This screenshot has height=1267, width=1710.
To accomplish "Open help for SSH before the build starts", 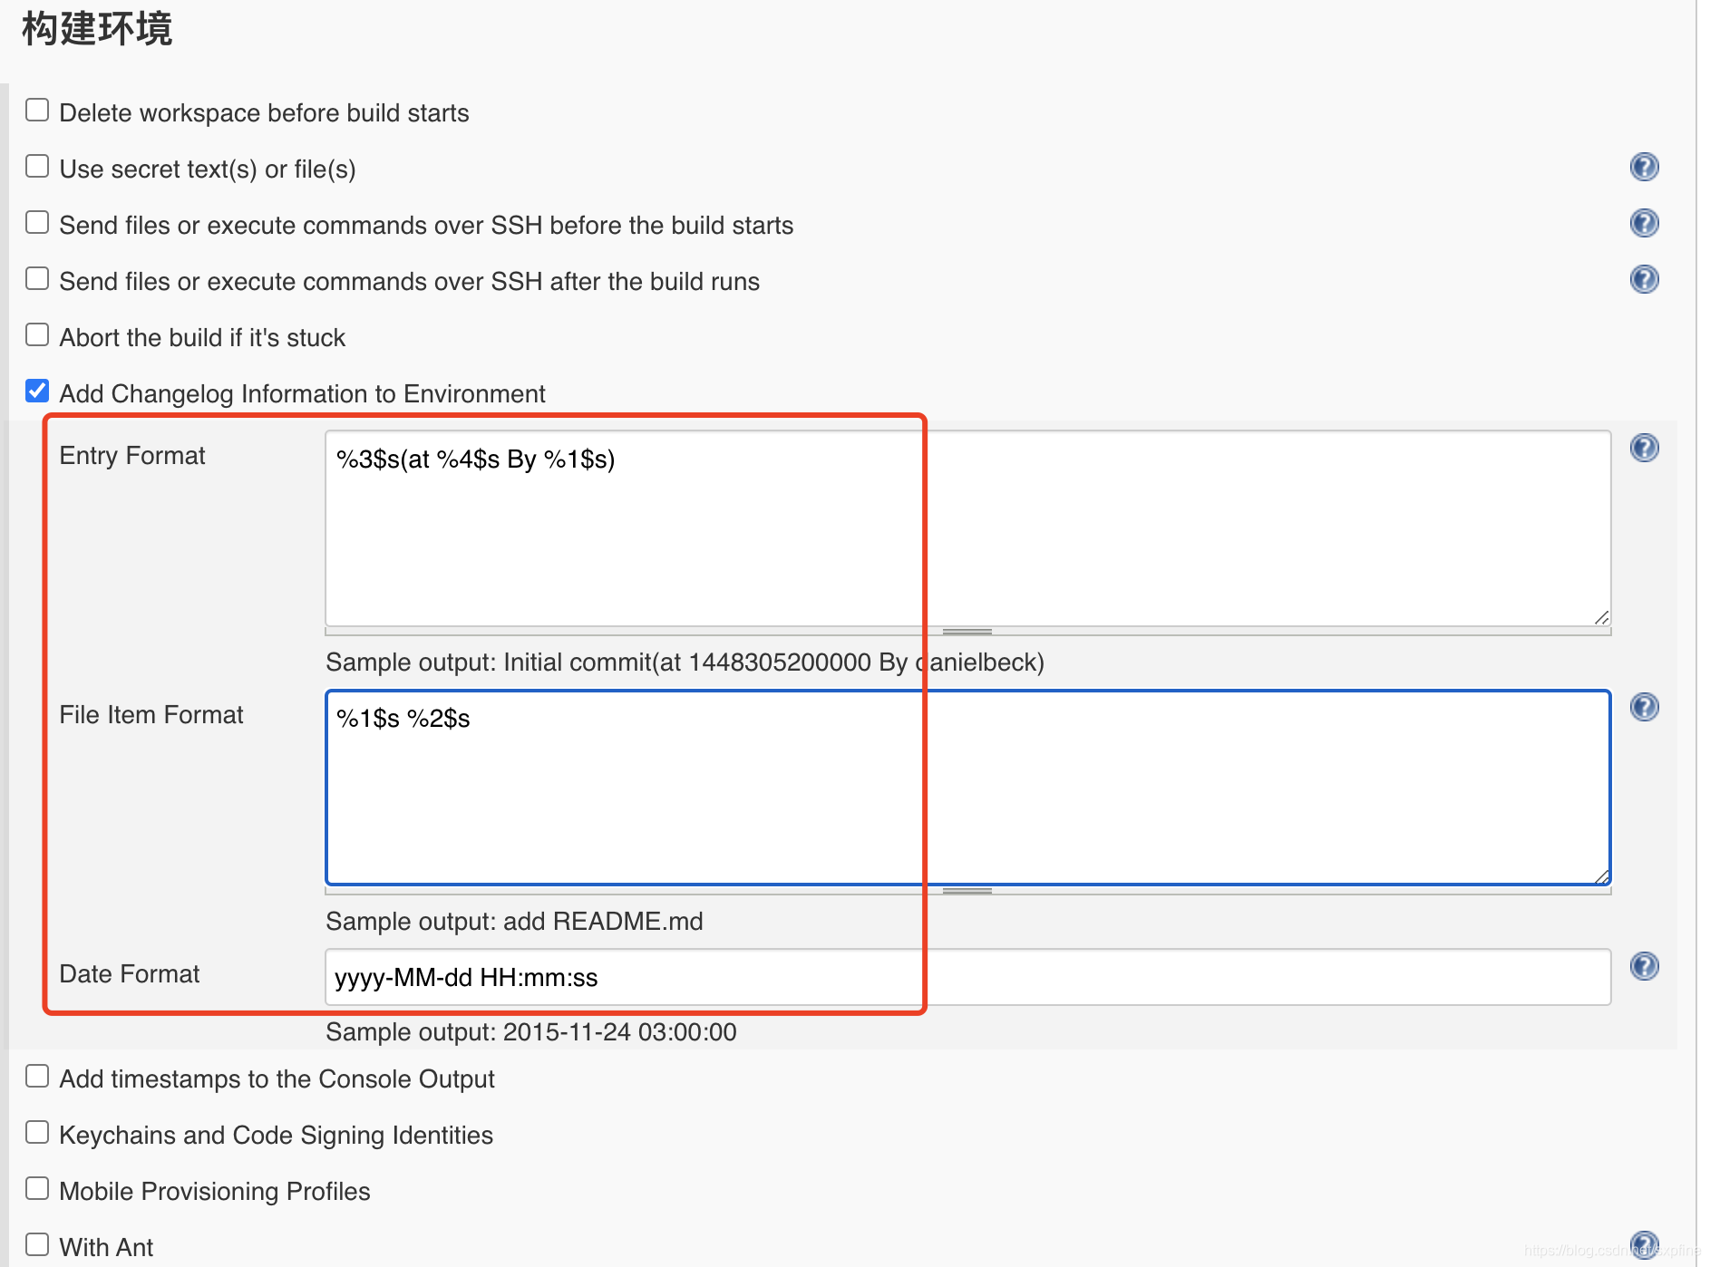I will click(1644, 223).
